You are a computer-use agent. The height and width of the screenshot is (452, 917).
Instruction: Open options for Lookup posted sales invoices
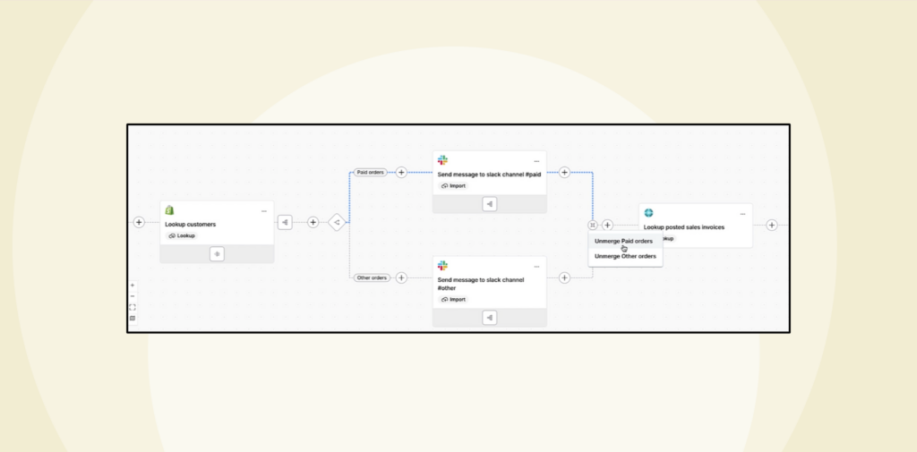pos(742,214)
